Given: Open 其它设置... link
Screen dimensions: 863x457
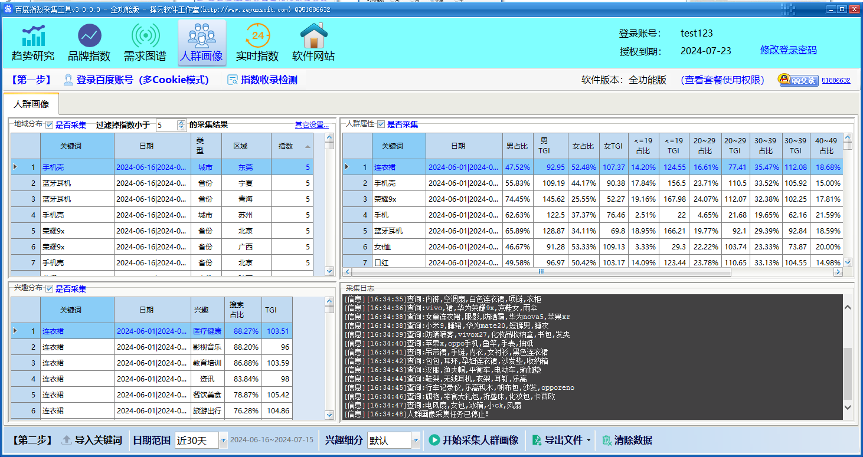Looking at the screenshot, I should 312,125.
